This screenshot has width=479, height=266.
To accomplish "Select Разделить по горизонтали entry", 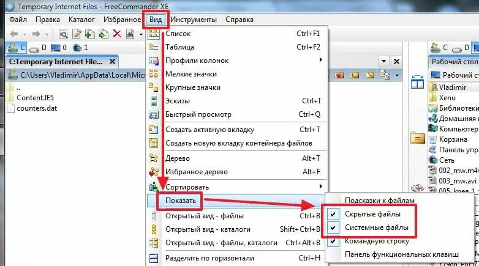I will 237,258.
